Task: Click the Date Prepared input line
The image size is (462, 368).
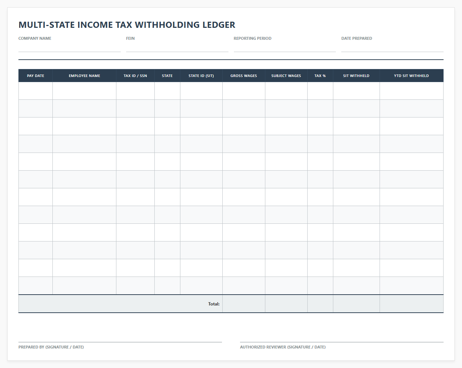Action: click(392, 47)
